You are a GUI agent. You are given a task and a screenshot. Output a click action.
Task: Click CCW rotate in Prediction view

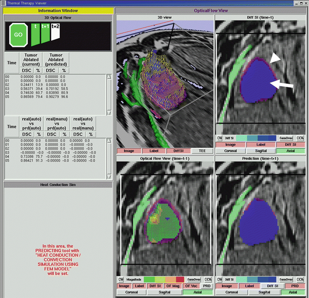[300, 280]
